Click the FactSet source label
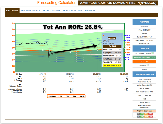Image resolution: width=163 pixels, height=124 pixels. coord(144,69)
